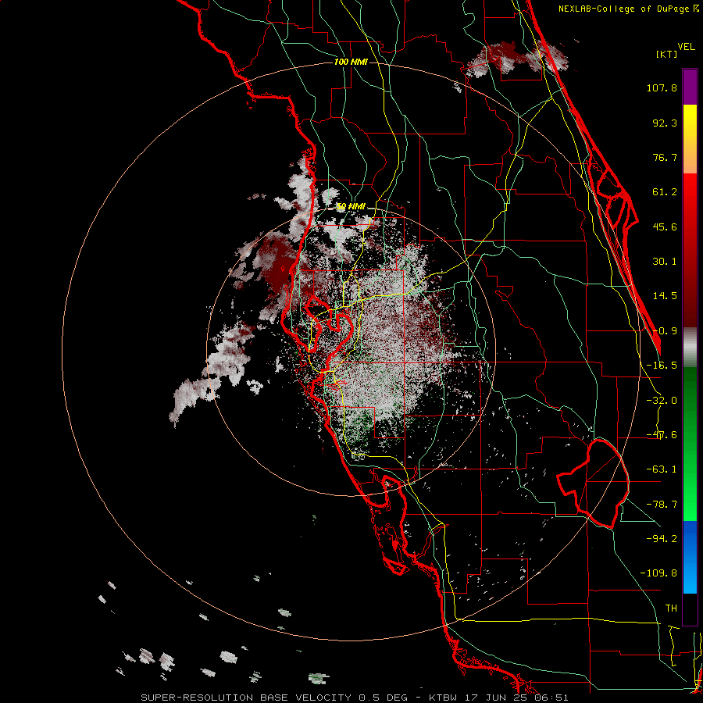The image size is (703, 703).
Task: Pick the gray segment of the color bar
Action: pos(690,348)
